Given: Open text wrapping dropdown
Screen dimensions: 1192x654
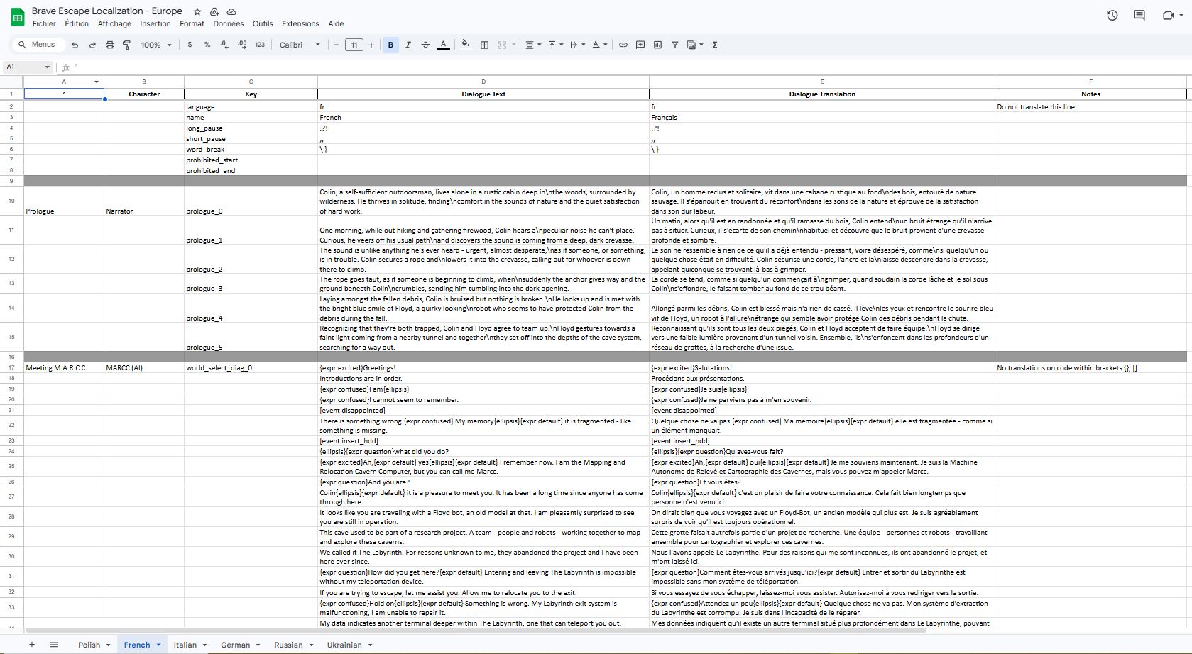Looking at the screenshot, I should pos(578,45).
